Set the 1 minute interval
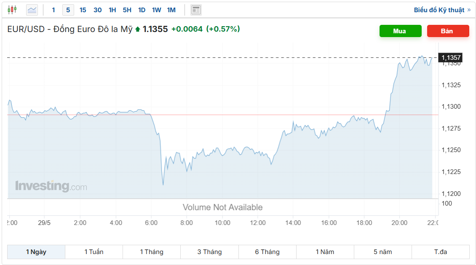 pos(53,10)
